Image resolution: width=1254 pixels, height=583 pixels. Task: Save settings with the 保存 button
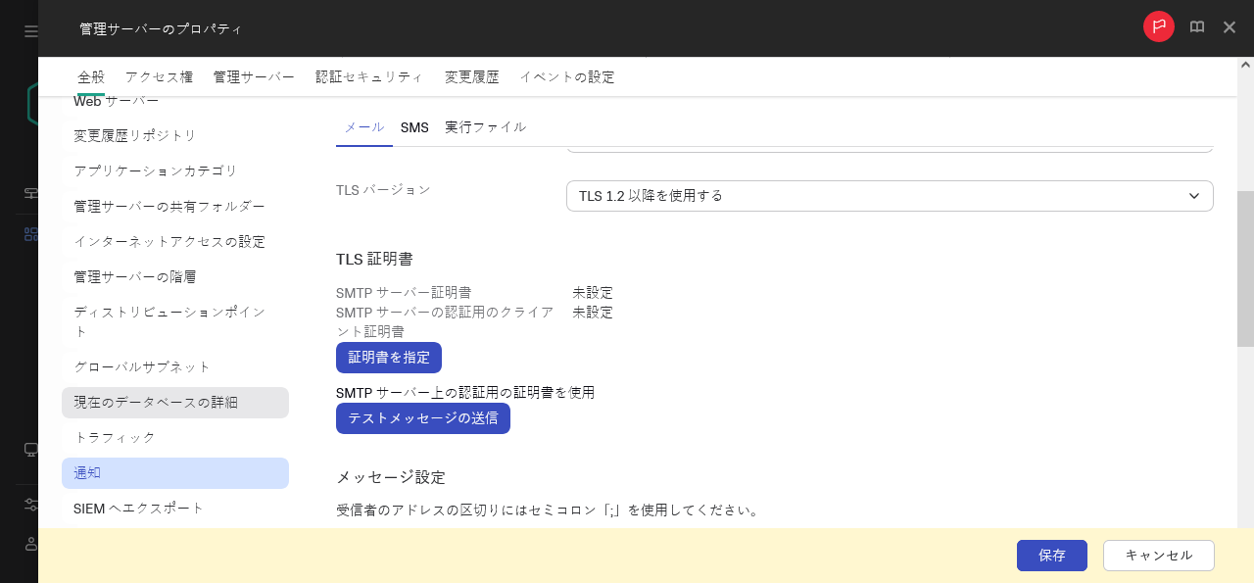1051,556
